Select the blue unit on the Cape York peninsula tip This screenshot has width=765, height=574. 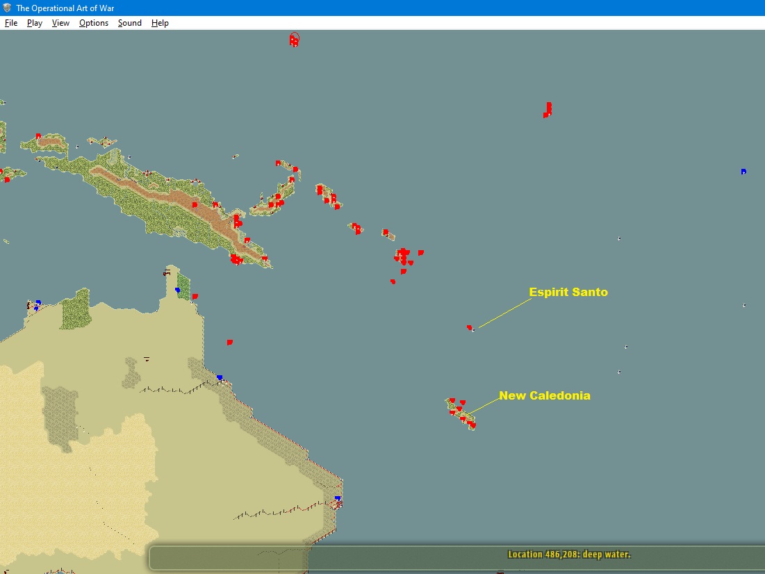178,290
